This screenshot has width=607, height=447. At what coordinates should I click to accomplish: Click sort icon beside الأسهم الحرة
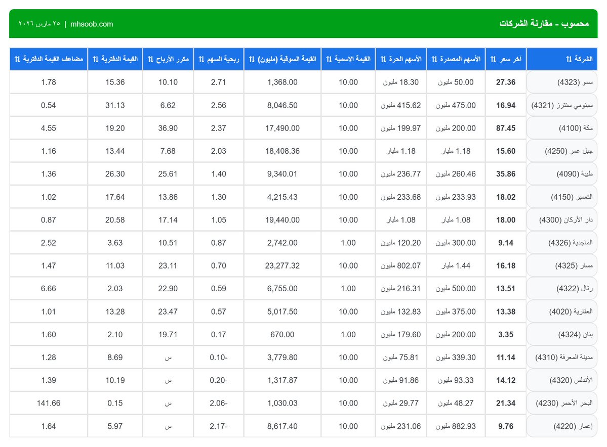pos(383,59)
